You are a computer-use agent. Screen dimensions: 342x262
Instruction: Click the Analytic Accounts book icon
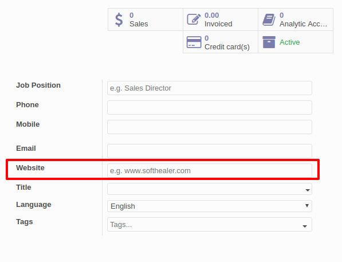(269, 19)
